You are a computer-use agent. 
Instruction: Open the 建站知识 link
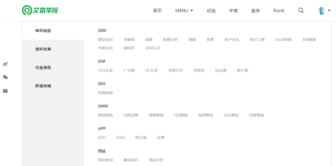click(x=131, y=160)
